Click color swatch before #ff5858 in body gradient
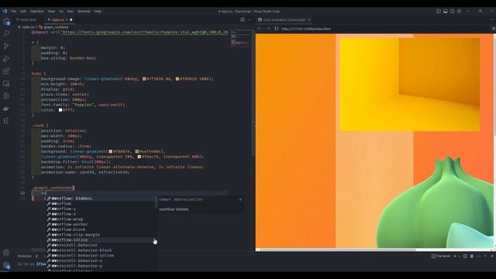The width and height of the screenshot is (496, 279). [144, 79]
